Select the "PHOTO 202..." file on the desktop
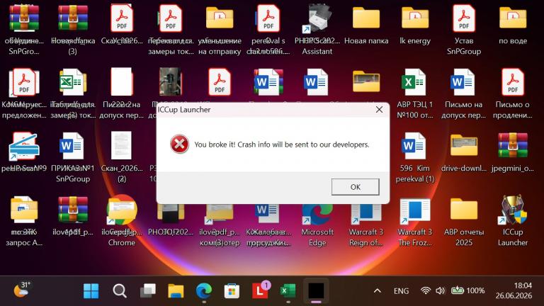Image resolution: width=544 pixels, height=306 pixels. pos(170,221)
